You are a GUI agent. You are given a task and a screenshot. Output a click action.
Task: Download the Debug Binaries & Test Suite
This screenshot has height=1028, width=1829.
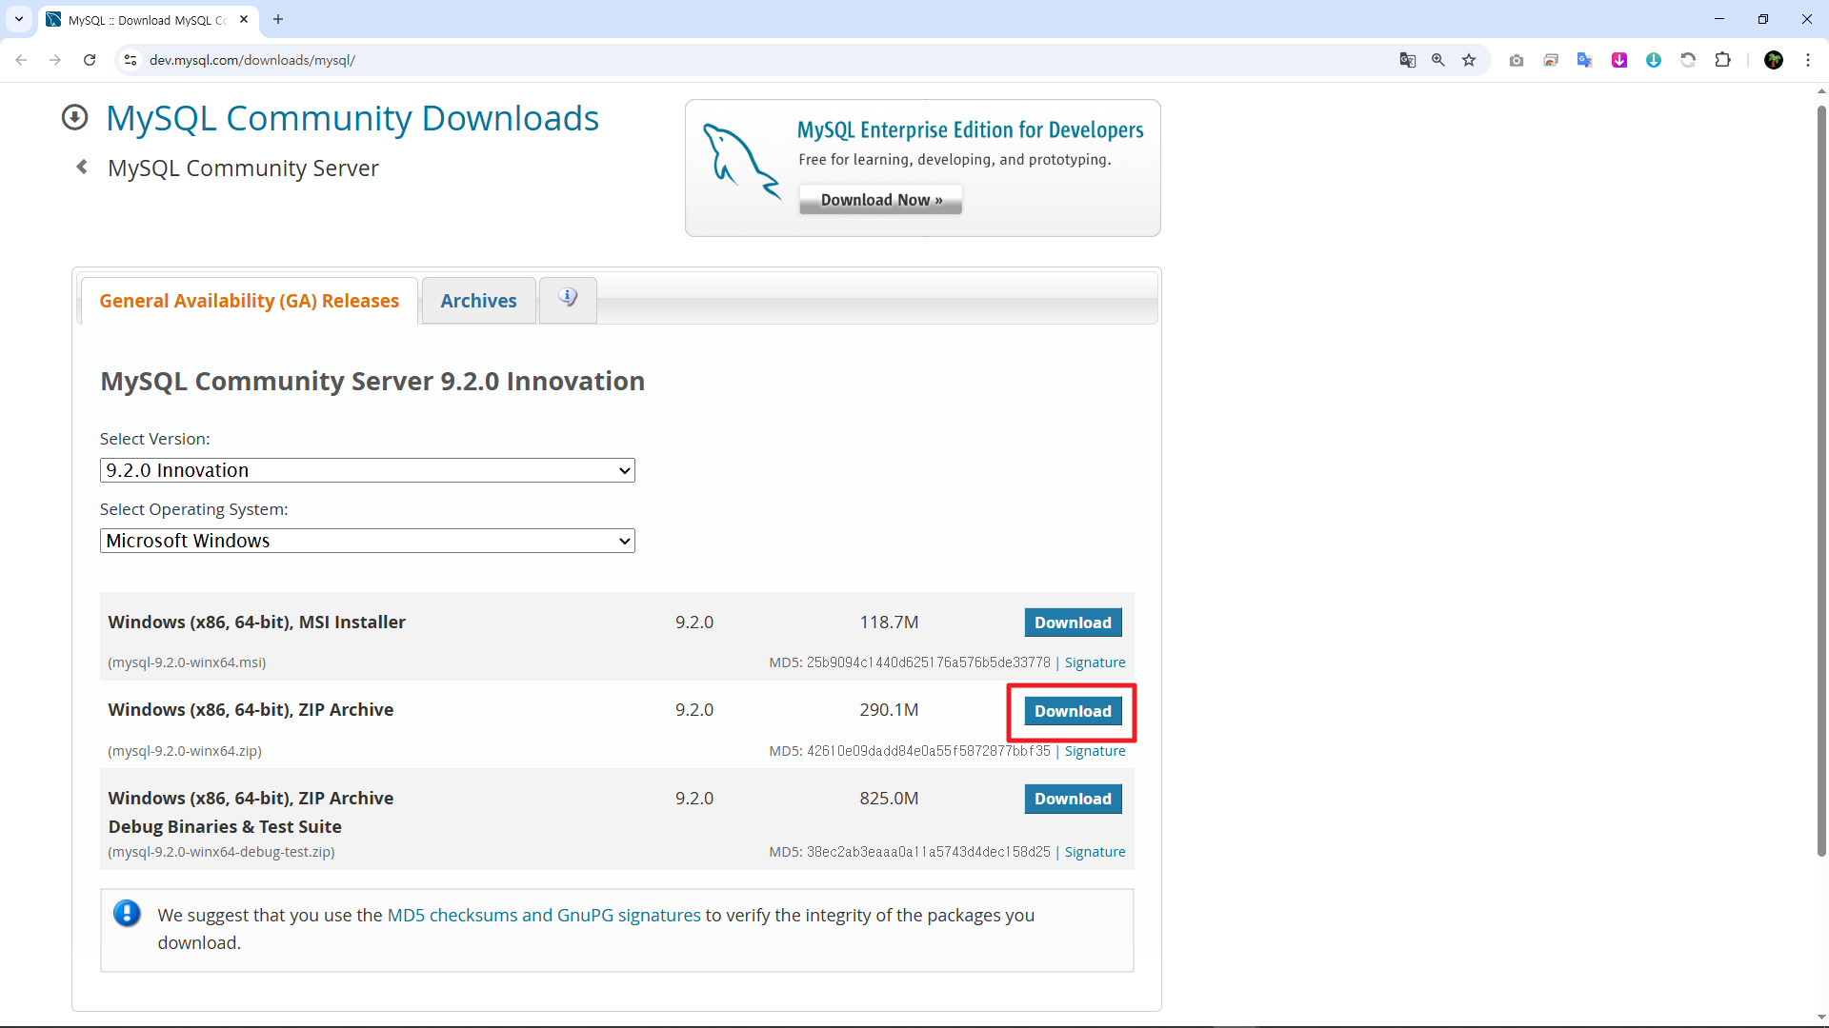coord(1073,799)
